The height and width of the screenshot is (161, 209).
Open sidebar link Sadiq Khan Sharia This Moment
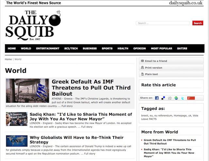[x=169, y=153]
